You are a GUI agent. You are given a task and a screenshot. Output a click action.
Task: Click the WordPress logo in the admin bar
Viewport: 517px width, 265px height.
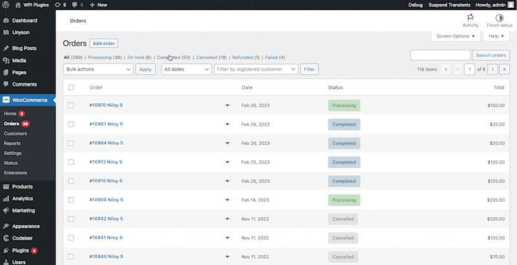pos(6,5)
